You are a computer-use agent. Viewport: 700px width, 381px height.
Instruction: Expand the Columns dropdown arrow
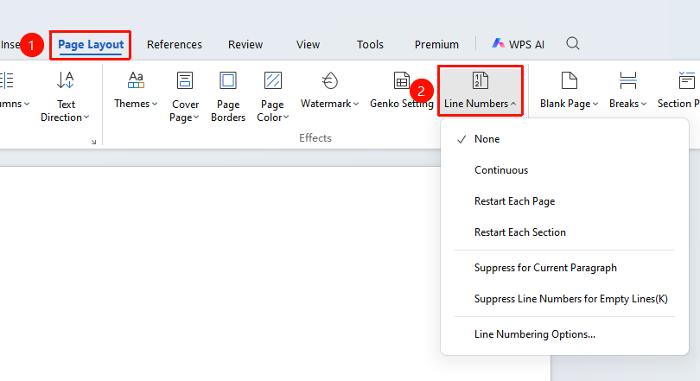[x=27, y=104]
